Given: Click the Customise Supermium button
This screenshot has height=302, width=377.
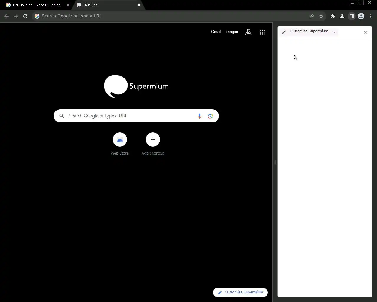Looking at the screenshot, I should pyautogui.click(x=240, y=293).
